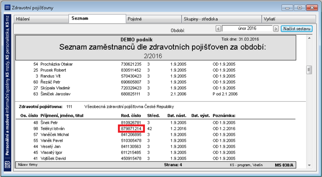Click start date 1.2.2016
This screenshot has width=322, height=177.
(x=178, y=129)
